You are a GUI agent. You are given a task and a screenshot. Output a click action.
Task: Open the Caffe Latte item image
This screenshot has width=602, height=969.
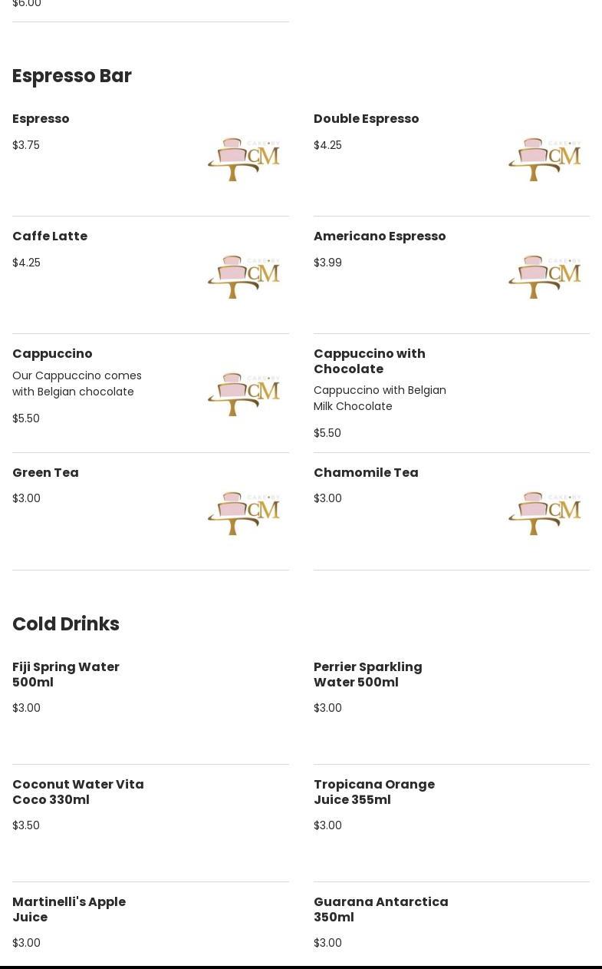click(244, 276)
